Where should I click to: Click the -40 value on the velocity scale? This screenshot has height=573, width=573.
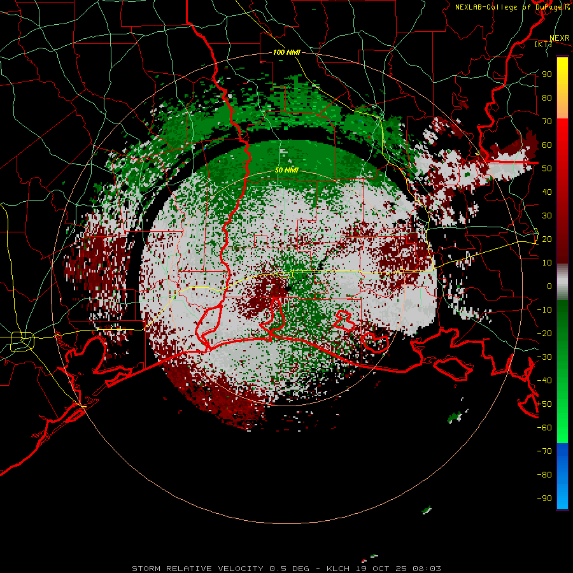pyautogui.click(x=544, y=381)
